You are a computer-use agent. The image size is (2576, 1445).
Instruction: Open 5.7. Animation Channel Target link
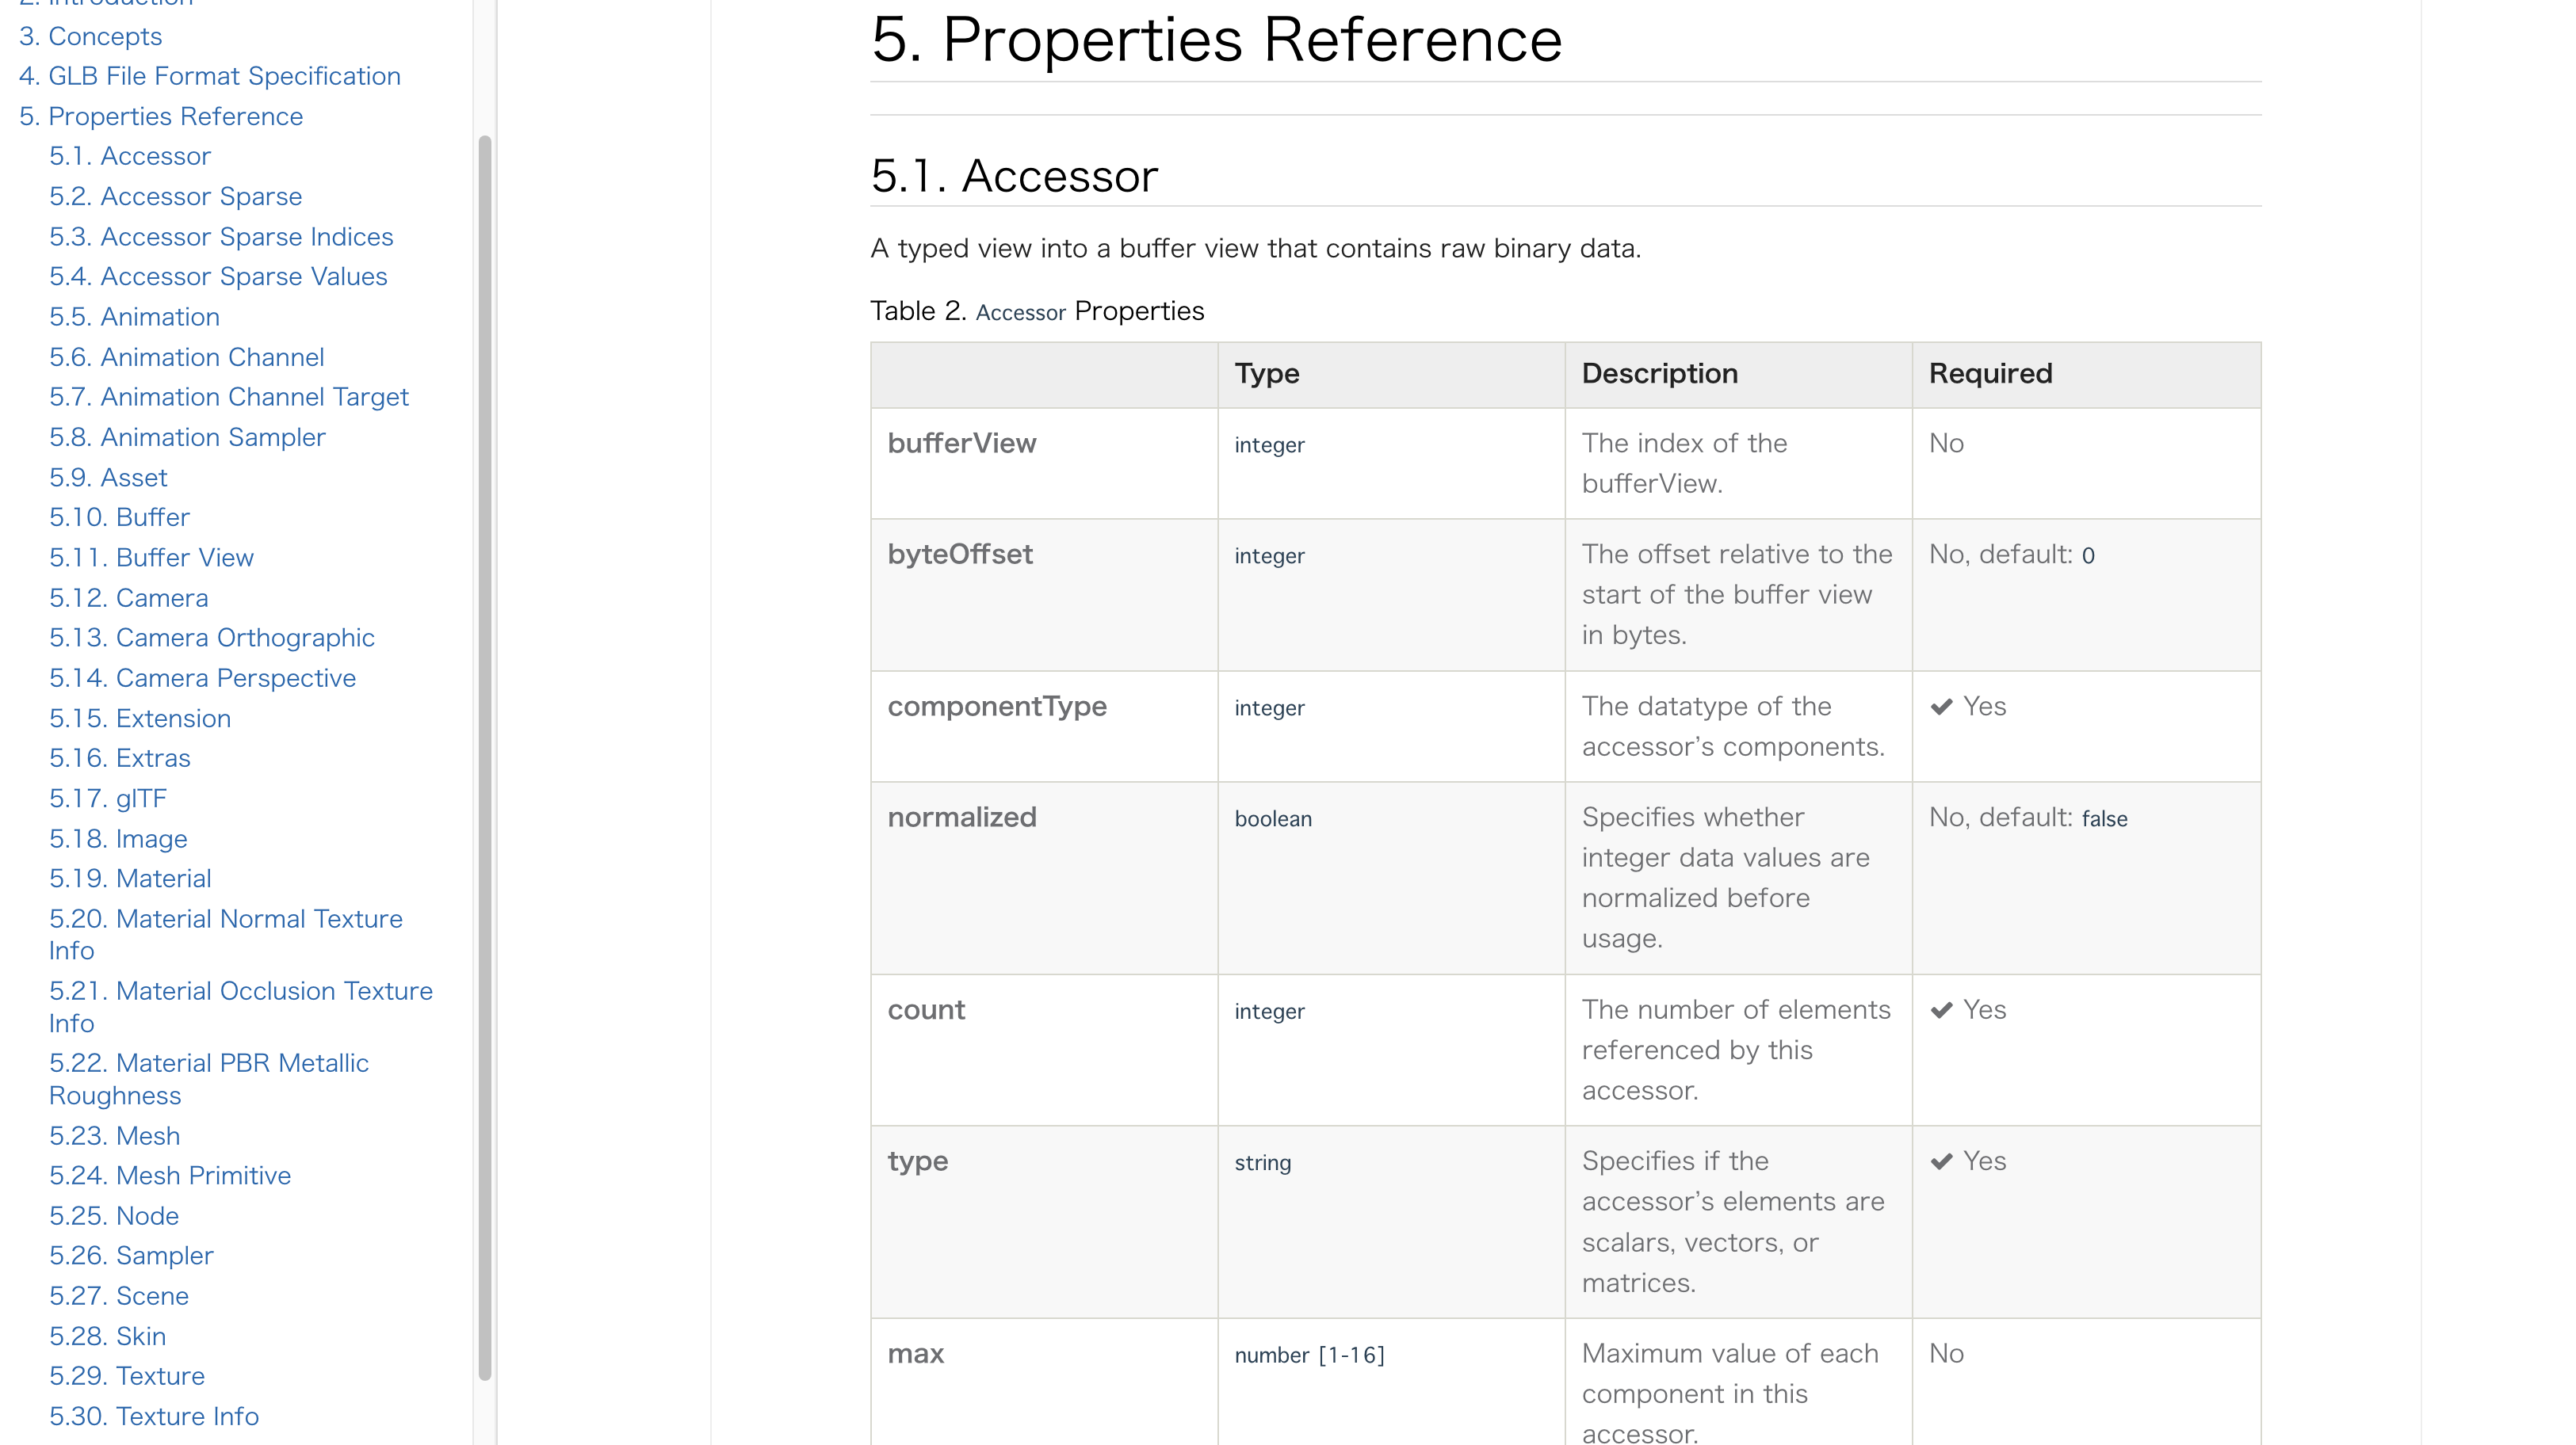229,397
